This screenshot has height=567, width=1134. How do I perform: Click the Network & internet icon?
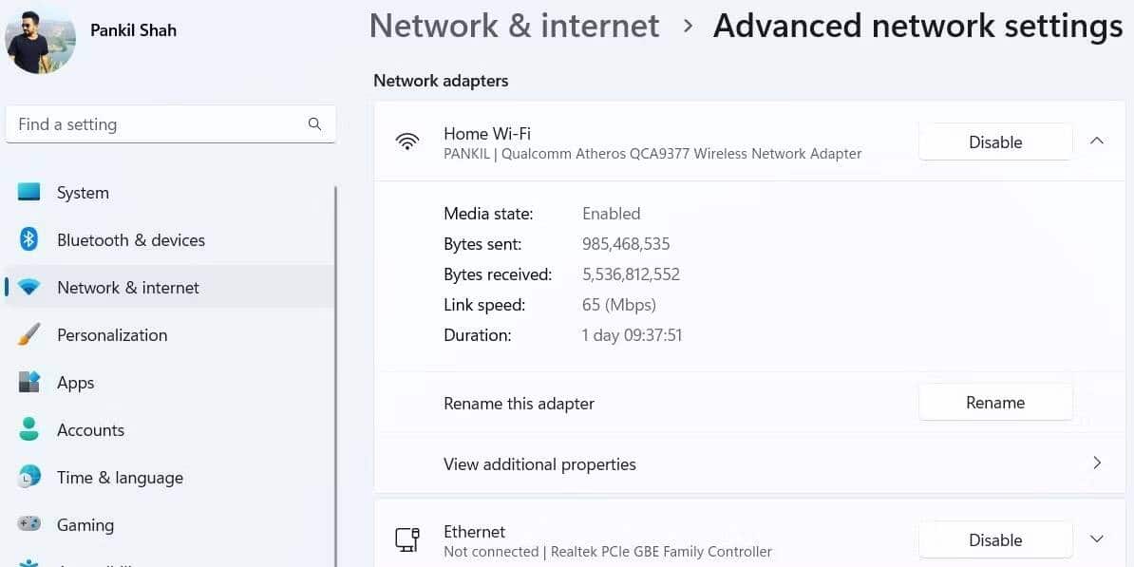point(28,287)
